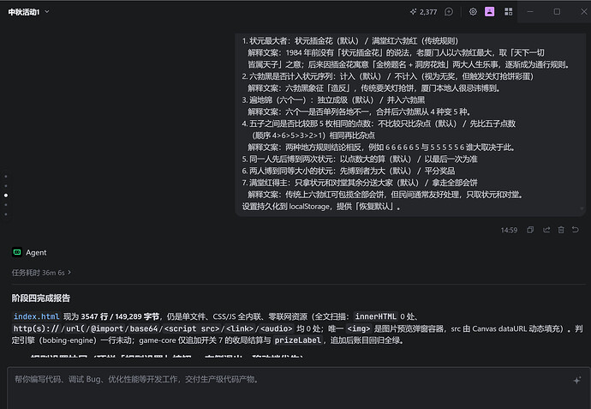
Task: Click the 设置持久化到 localStorage line
Action: [x=321, y=207]
